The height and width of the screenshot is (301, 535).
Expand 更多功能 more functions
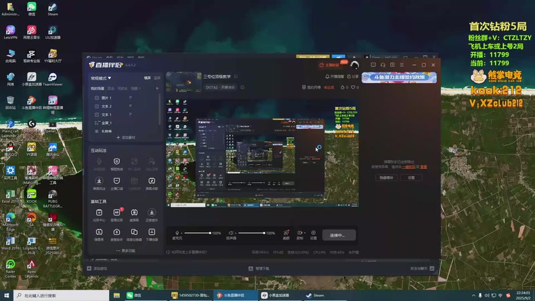point(126,250)
